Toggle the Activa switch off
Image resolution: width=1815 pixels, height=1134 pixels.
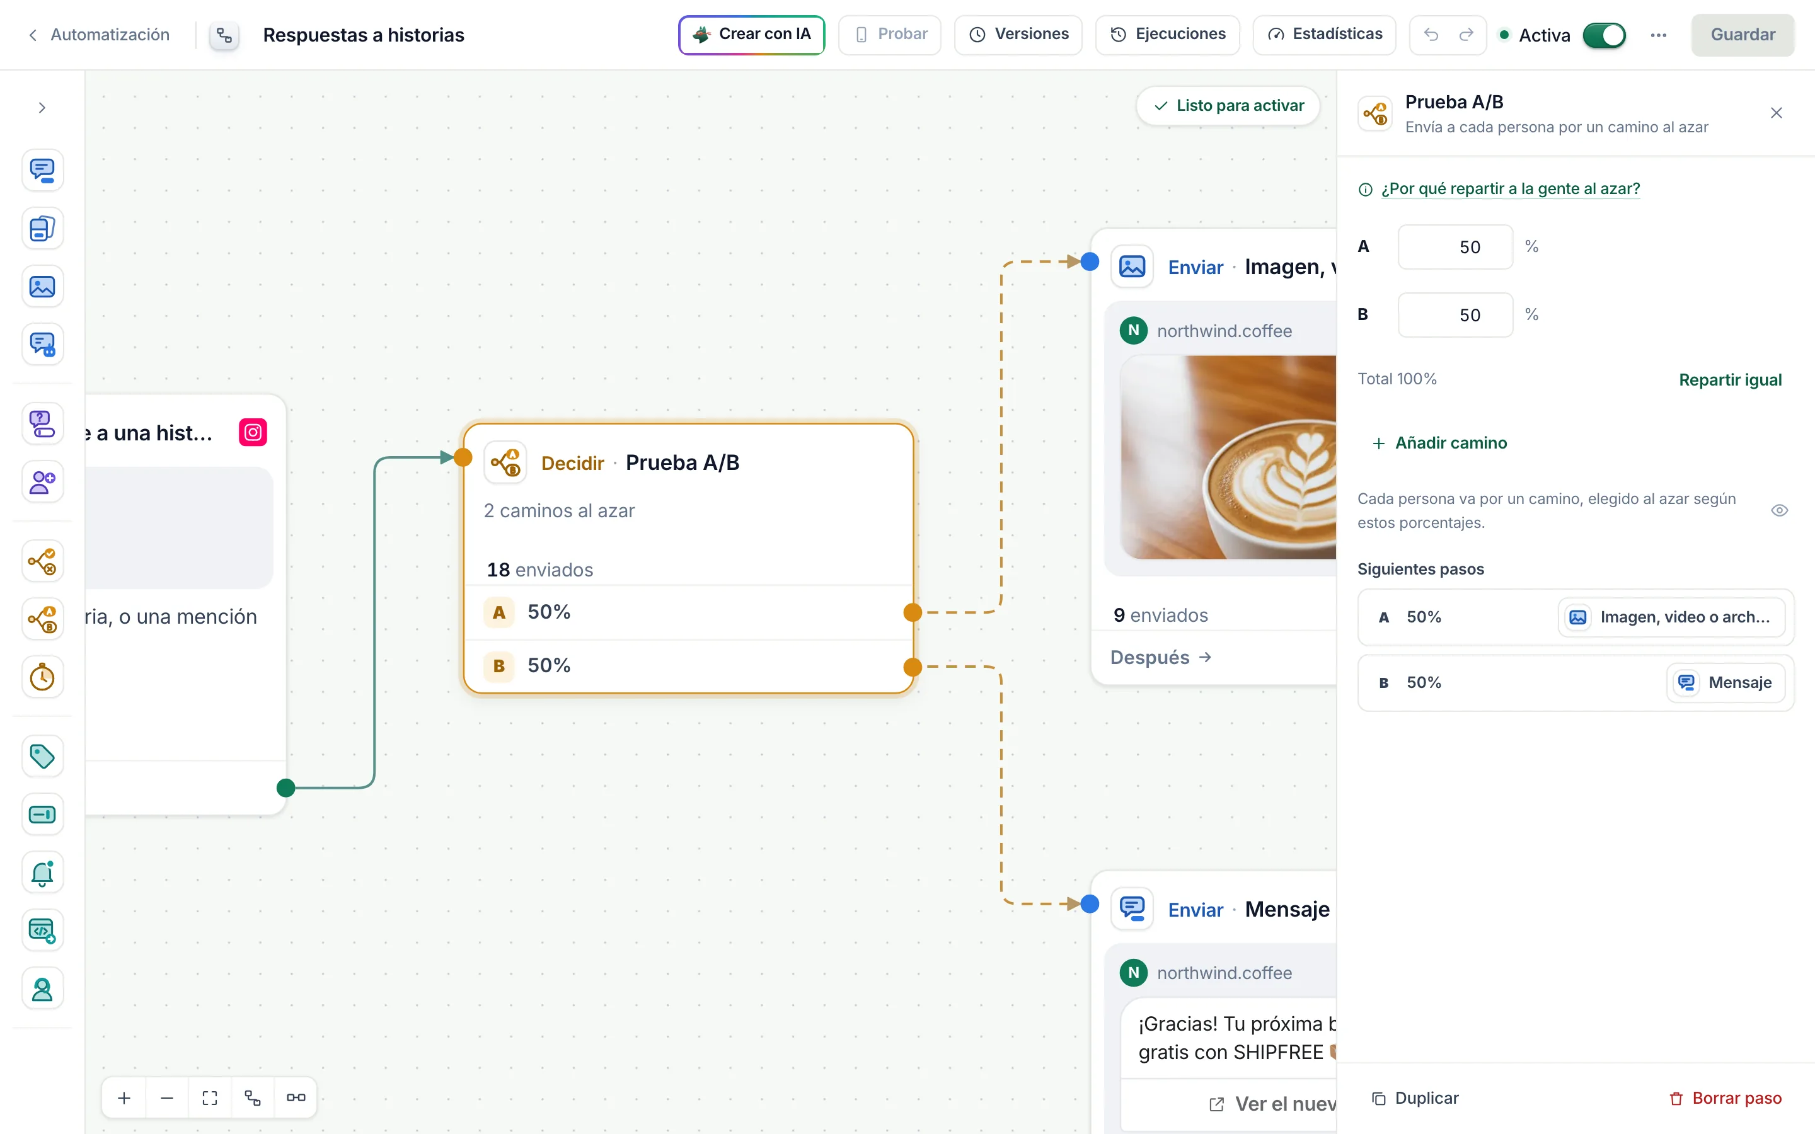[1603, 35]
